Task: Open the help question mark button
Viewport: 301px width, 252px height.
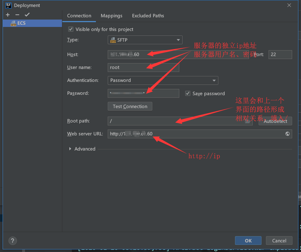Action: tap(13, 241)
